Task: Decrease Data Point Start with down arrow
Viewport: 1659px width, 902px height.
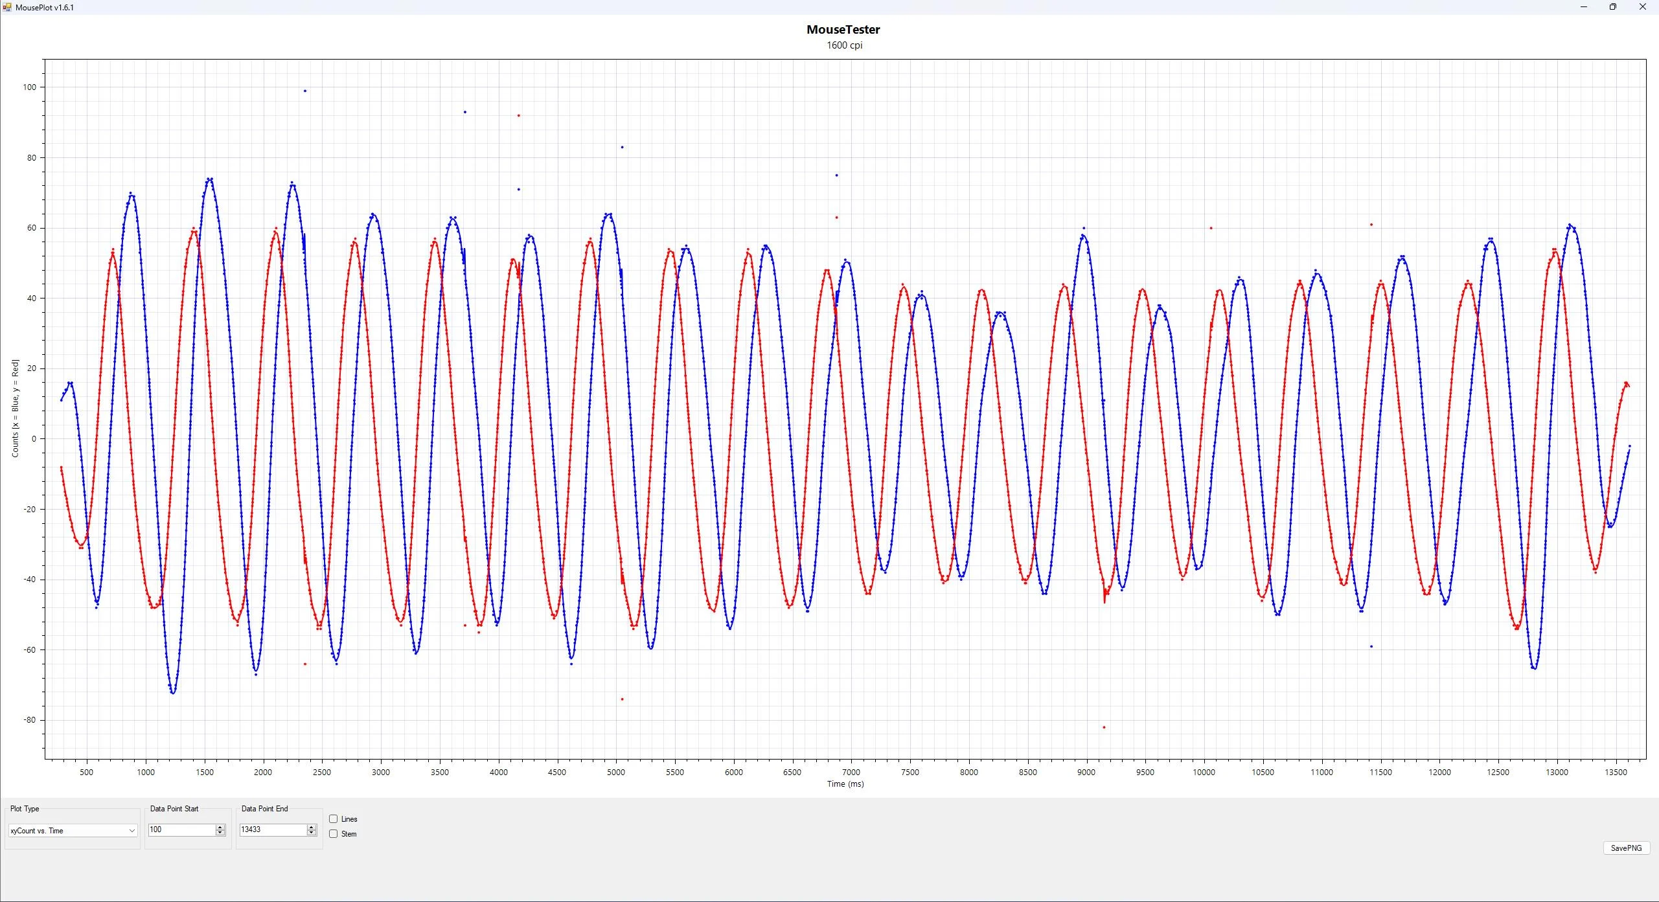Action: (220, 833)
